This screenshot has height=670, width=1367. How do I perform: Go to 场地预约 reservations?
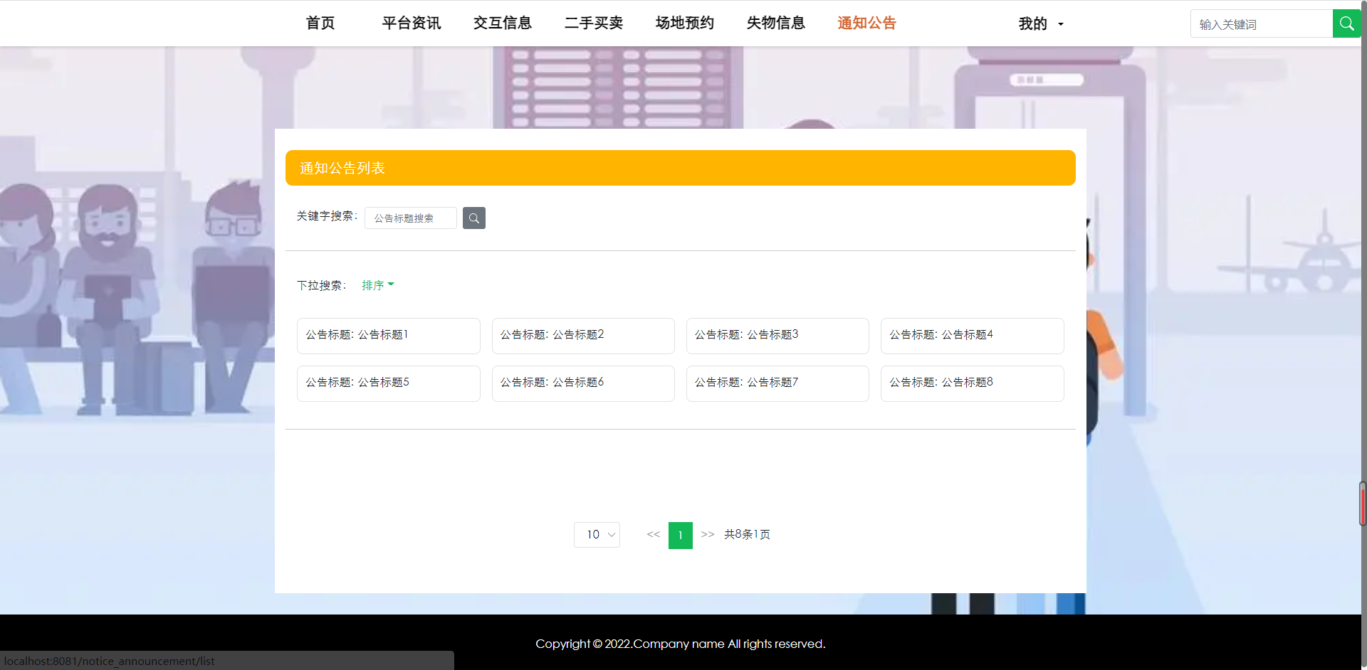(684, 23)
